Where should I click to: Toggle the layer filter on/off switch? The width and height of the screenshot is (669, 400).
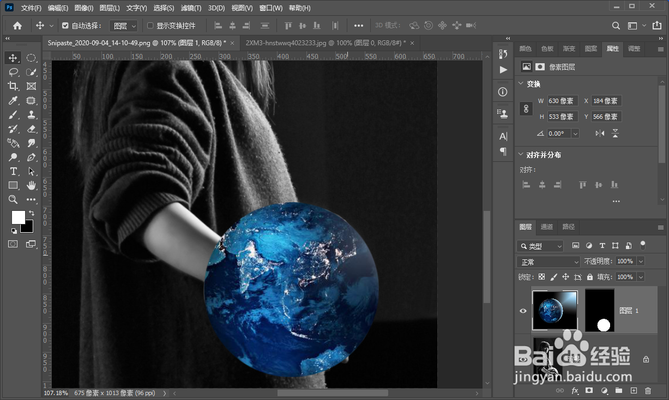click(643, 245)
